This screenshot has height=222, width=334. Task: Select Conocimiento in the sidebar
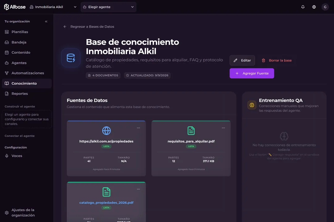pyautogui.click(x=27, y=84)
